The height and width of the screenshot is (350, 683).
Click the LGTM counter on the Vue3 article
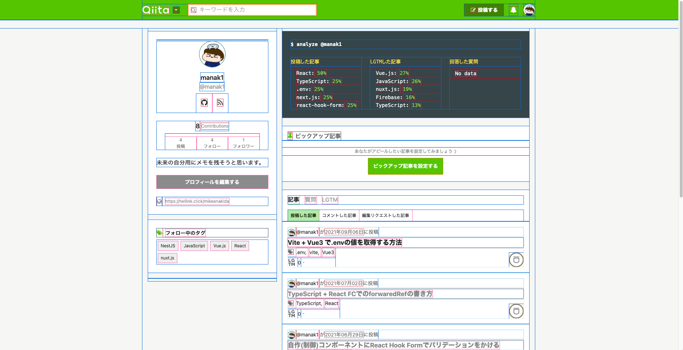point(299,262)
